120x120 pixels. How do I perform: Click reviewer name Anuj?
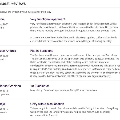[2, 19]
